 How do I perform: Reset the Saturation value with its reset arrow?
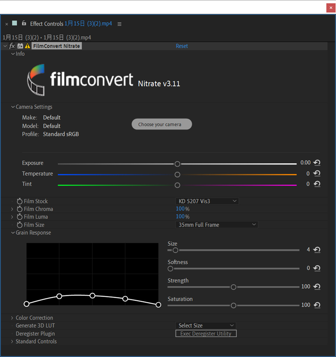pos(317,305)
